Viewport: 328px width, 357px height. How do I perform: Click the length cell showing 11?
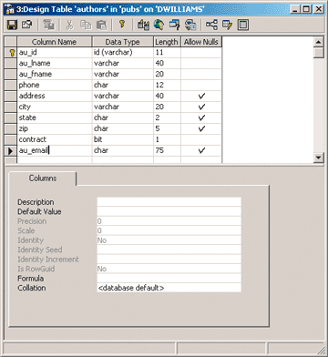(167, 53)
